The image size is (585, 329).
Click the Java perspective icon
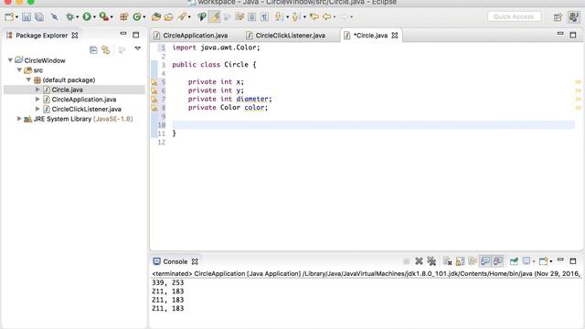pos(573,17)
